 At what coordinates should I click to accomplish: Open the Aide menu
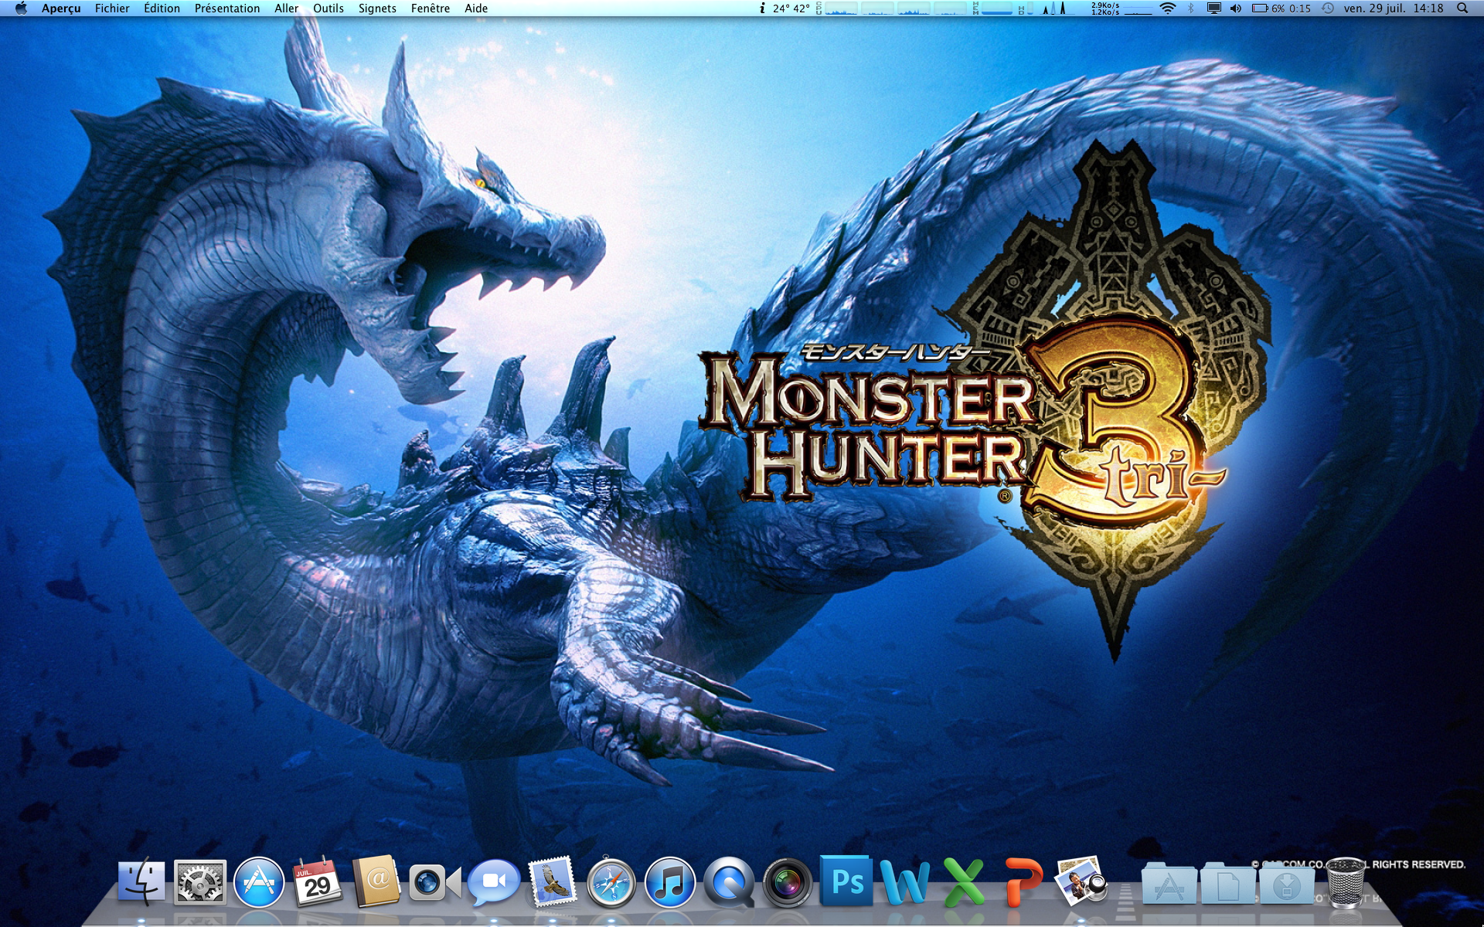(x=476, y=8)
